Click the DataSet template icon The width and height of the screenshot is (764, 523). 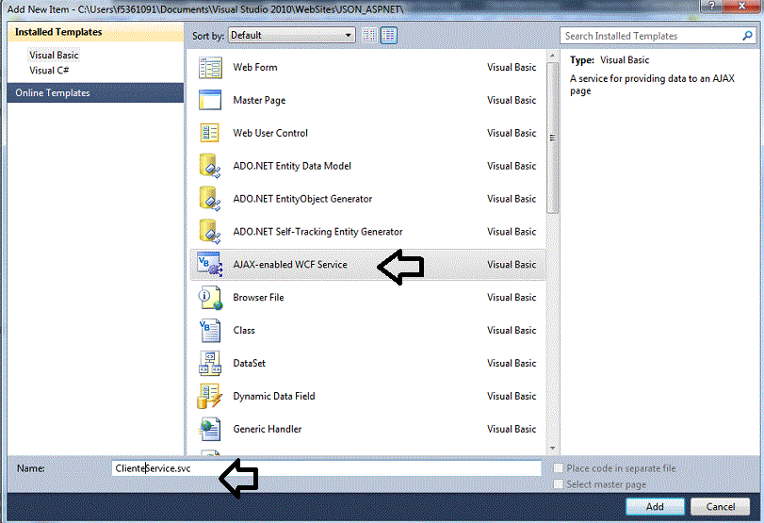click(x=210, y=363)
